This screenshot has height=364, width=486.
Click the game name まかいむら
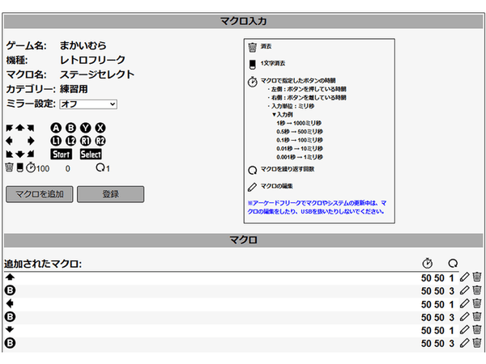click(x=83, y=45)
